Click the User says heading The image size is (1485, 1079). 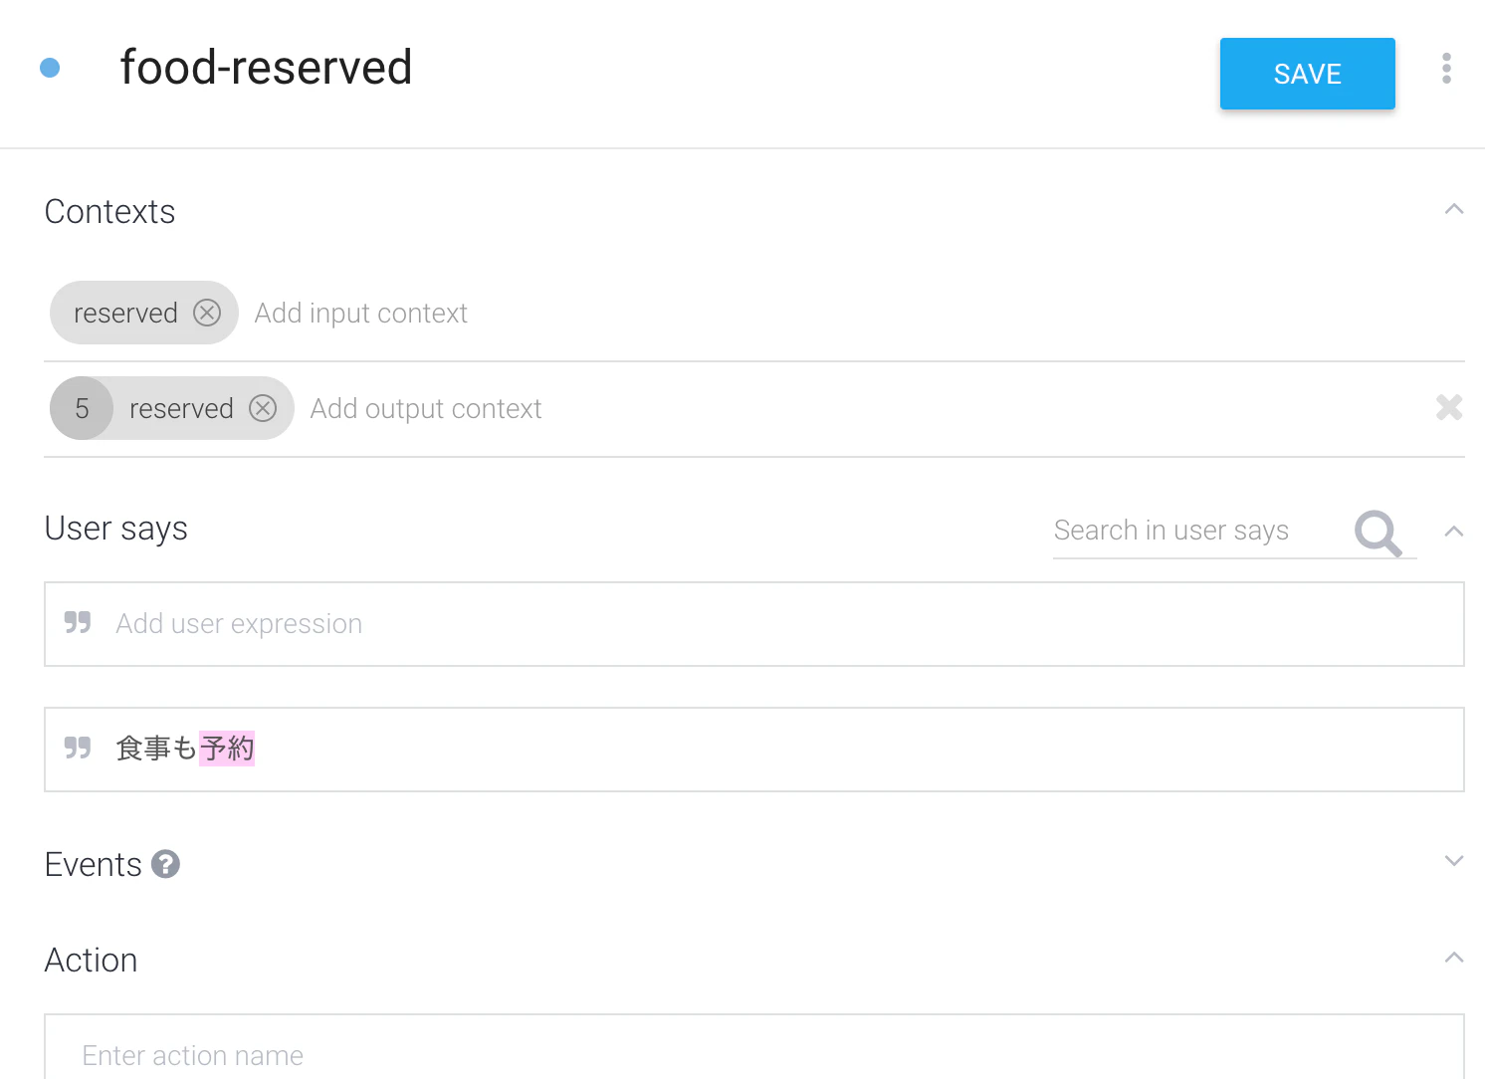tap(116, 529)
